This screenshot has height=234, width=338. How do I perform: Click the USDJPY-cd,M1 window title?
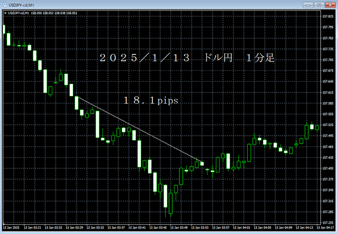point(21,5)
